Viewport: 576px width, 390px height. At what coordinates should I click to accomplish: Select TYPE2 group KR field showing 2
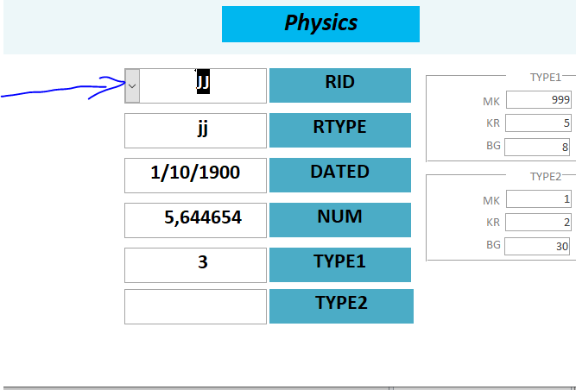click(x=538, y=222)
